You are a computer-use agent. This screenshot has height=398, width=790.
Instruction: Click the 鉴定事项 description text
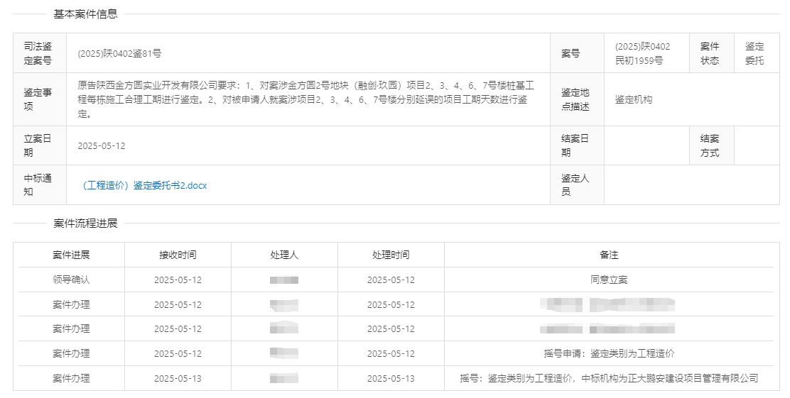coord(305,99)
